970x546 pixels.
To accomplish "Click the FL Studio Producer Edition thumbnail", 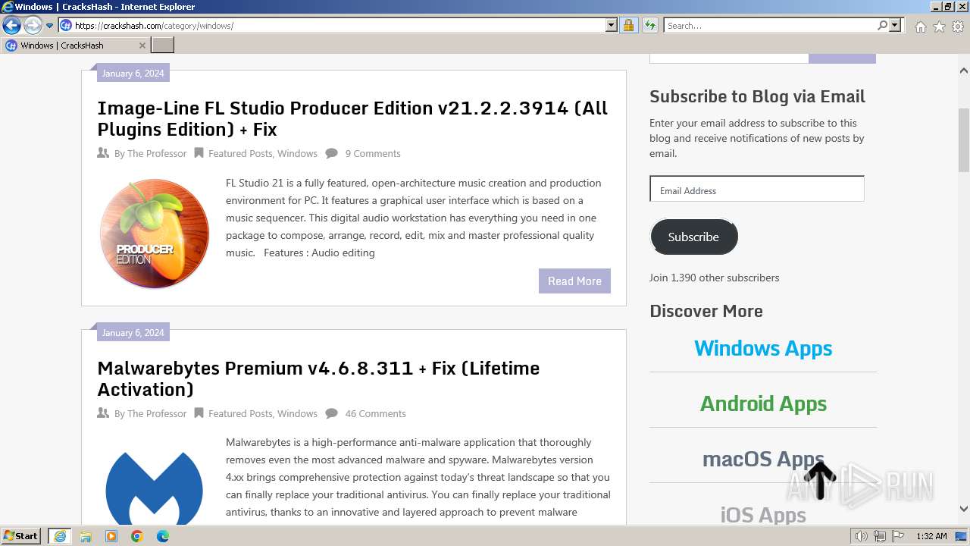I will (x=155, y=234).
